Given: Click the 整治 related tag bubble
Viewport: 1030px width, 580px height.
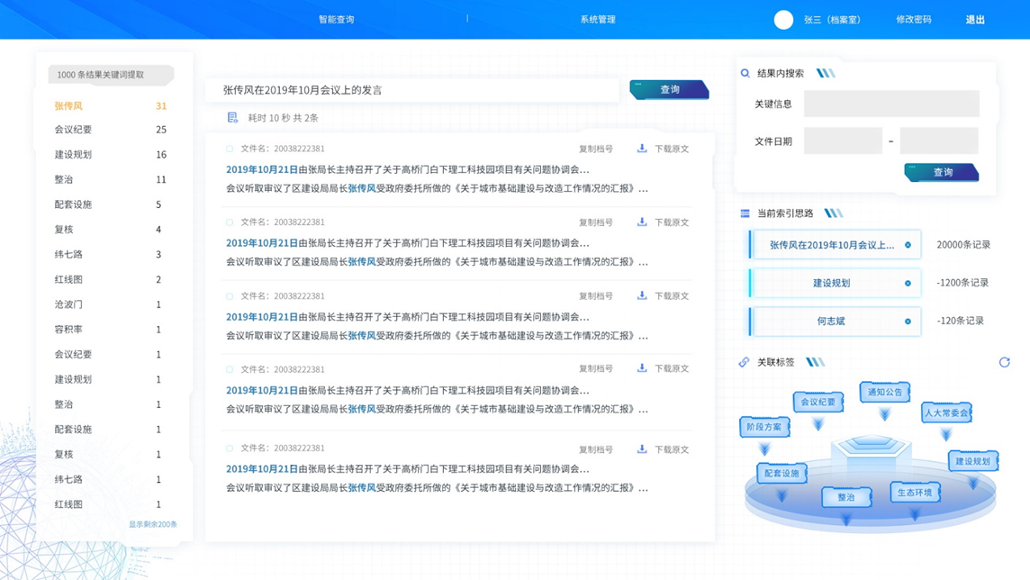Looking at the screenshot, I should coord(846,497).
